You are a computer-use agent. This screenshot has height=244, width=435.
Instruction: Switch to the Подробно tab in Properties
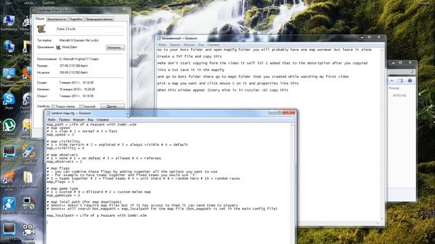coord(75,19)
